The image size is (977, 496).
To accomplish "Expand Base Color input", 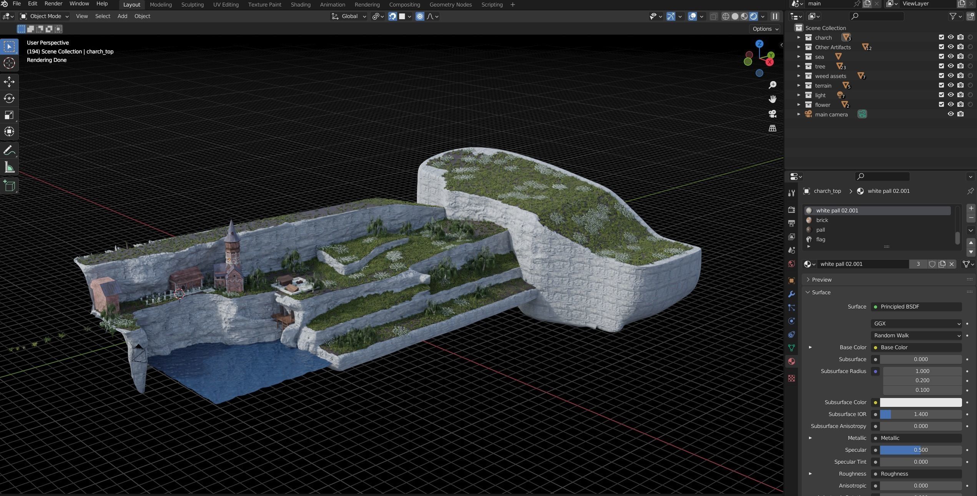I will point(810,347).
